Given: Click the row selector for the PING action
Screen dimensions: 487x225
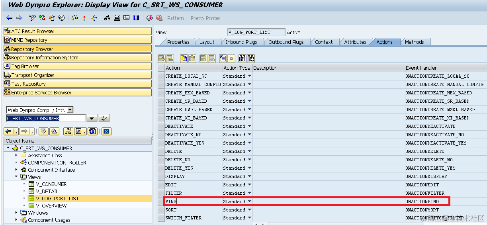Looking at the screenshot, I should 161,202.
